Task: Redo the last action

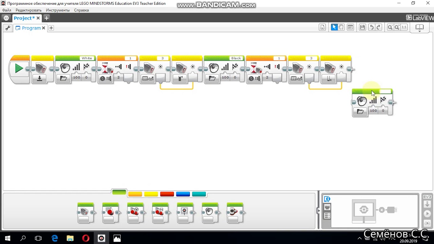Action: click(379, 27)
